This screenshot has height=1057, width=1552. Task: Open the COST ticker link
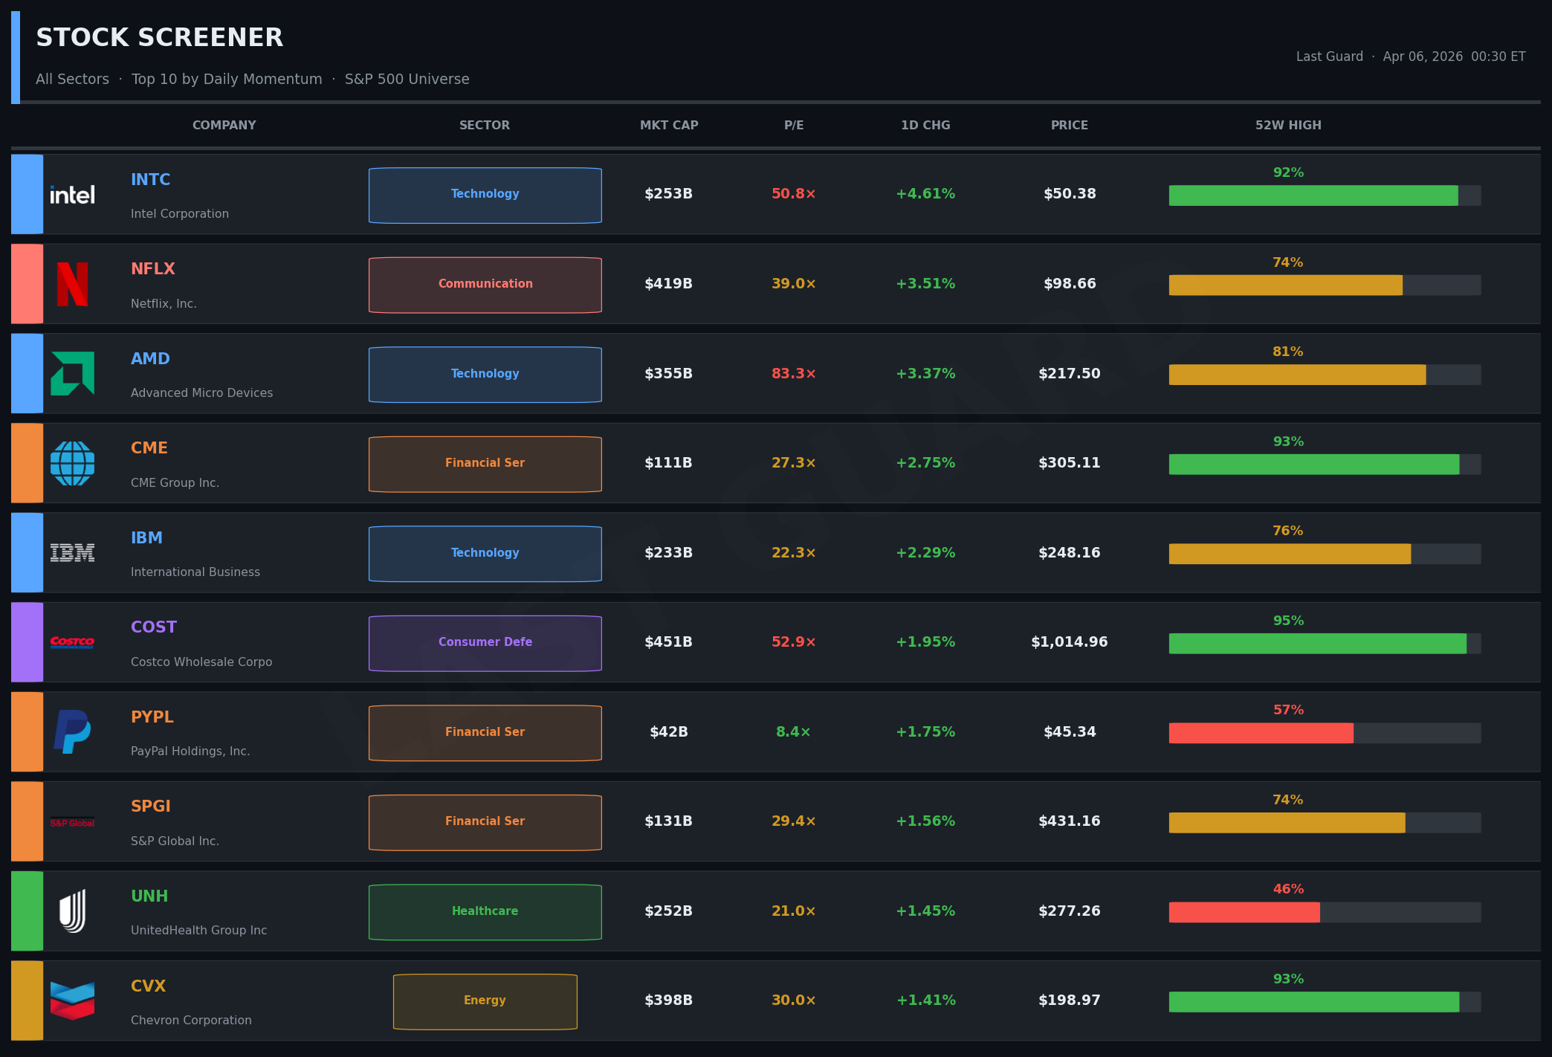tap(154, 627)
